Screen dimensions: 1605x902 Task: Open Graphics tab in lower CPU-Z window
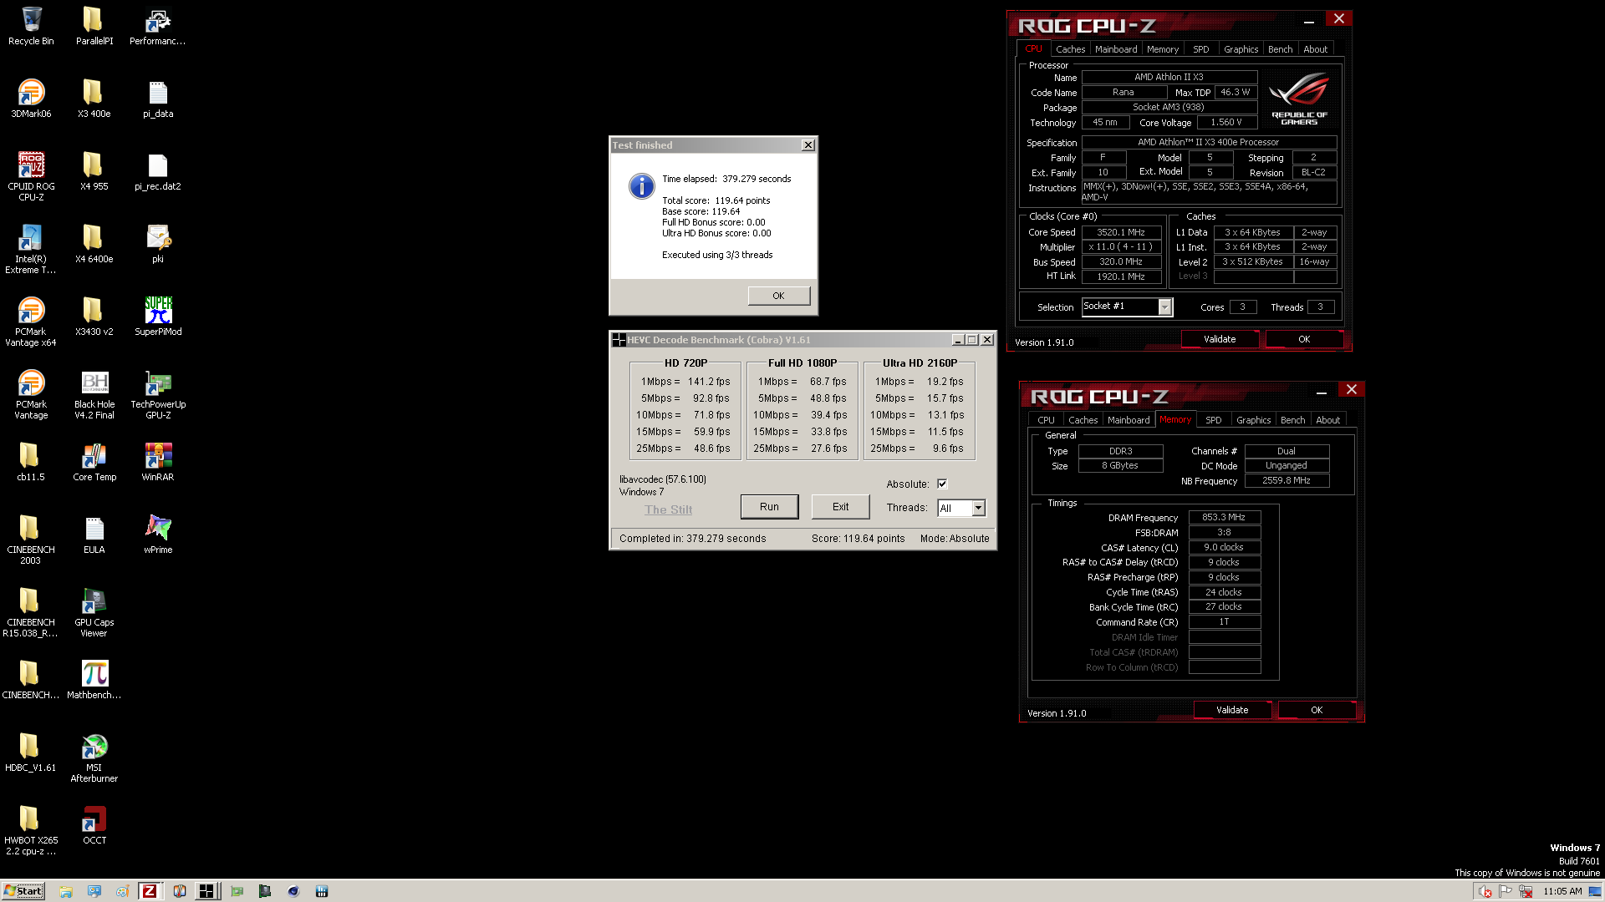point(1253,420)
